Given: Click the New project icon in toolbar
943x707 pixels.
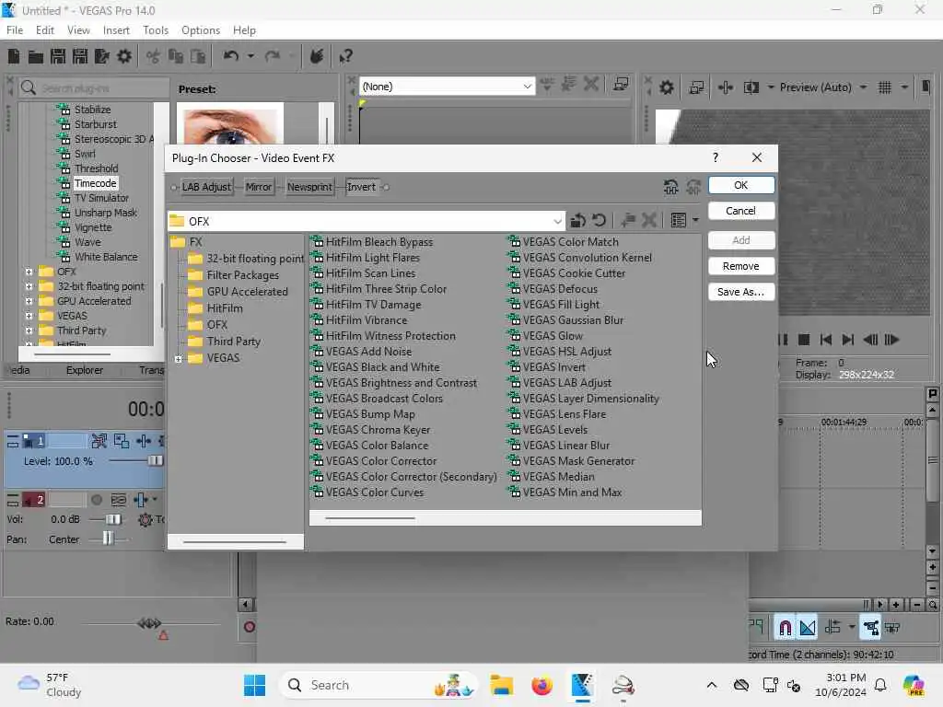Looking at the screenshot, I should click(14, 56).
